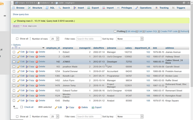
Task: Click pencil icon for Julius Flynn row
Action: click(19, 81)
